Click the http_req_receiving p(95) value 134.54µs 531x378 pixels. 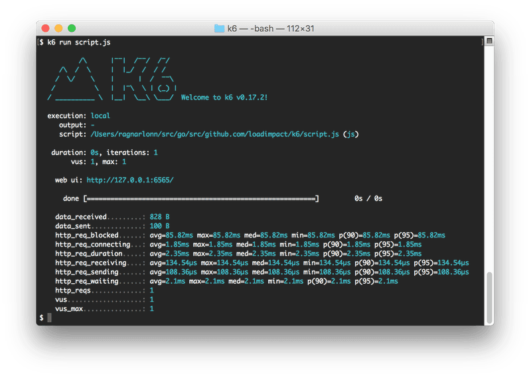point(453,263)
